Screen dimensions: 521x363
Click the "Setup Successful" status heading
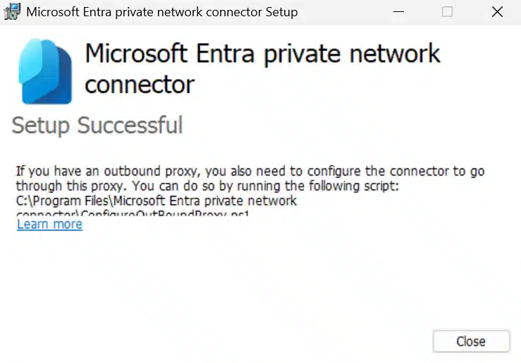pyautogui.click(x=97, y=125)
